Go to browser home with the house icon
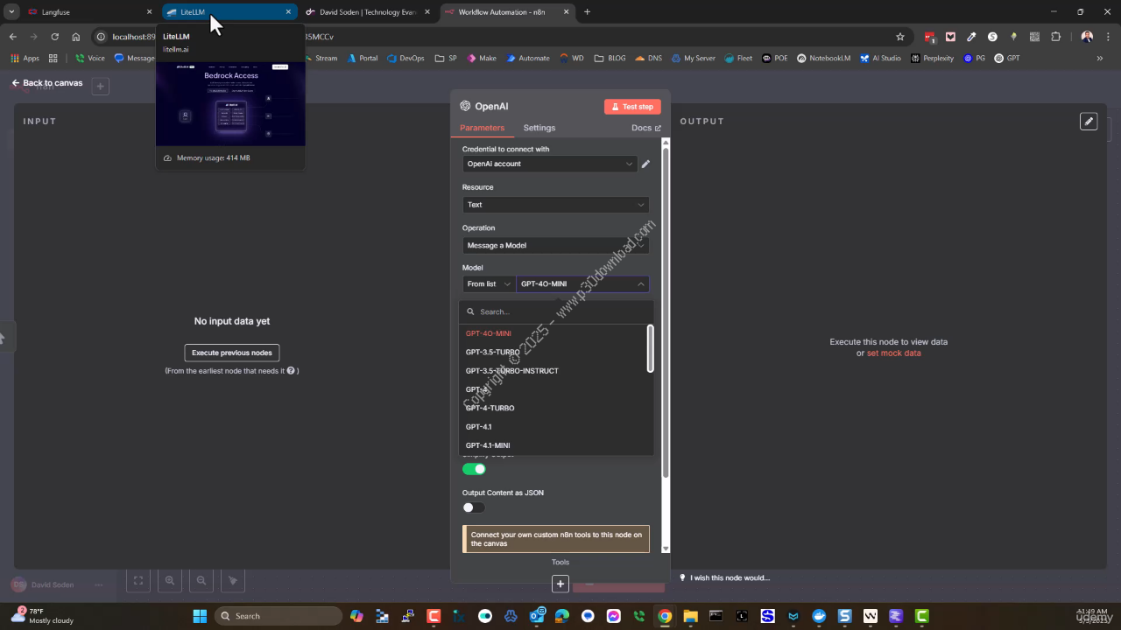1121x630 pixels. tap(76, 37)
